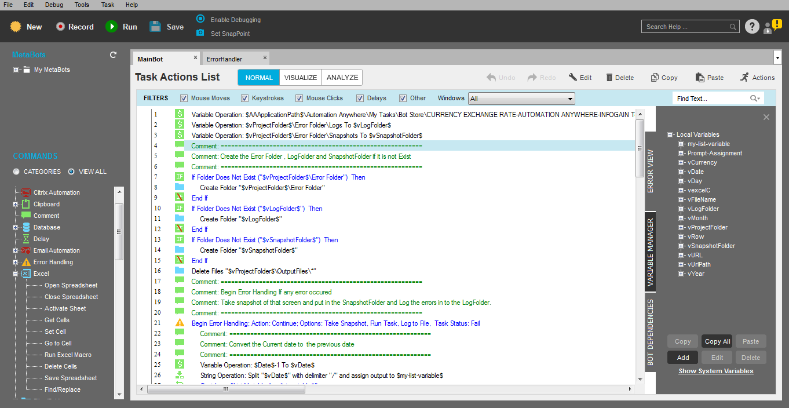
Task: Expand the vCurrency variable node
Action: click(681, 163)
